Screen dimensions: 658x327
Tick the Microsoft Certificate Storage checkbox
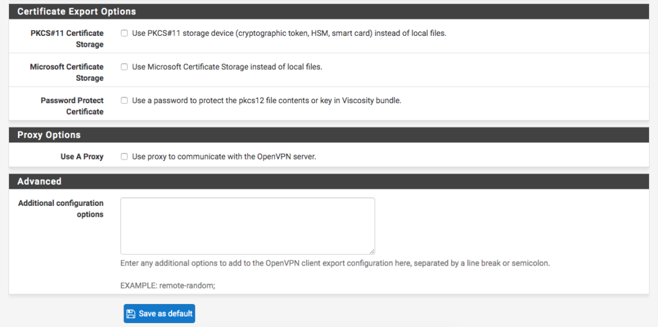124,67
